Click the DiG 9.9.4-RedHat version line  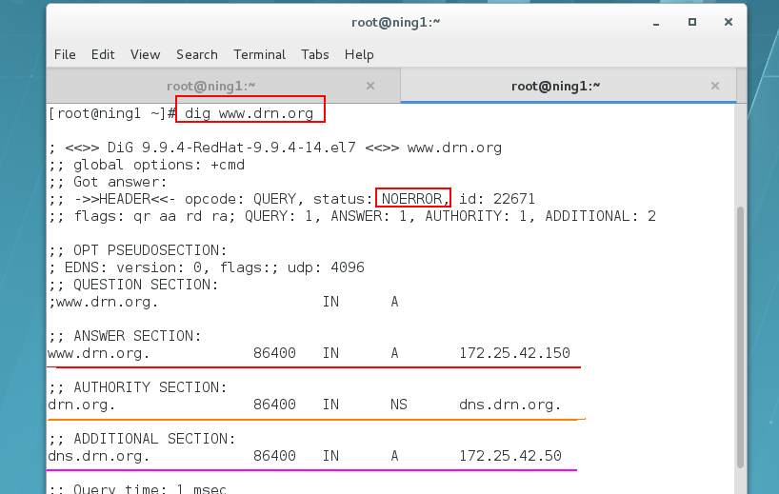[275, 148]
